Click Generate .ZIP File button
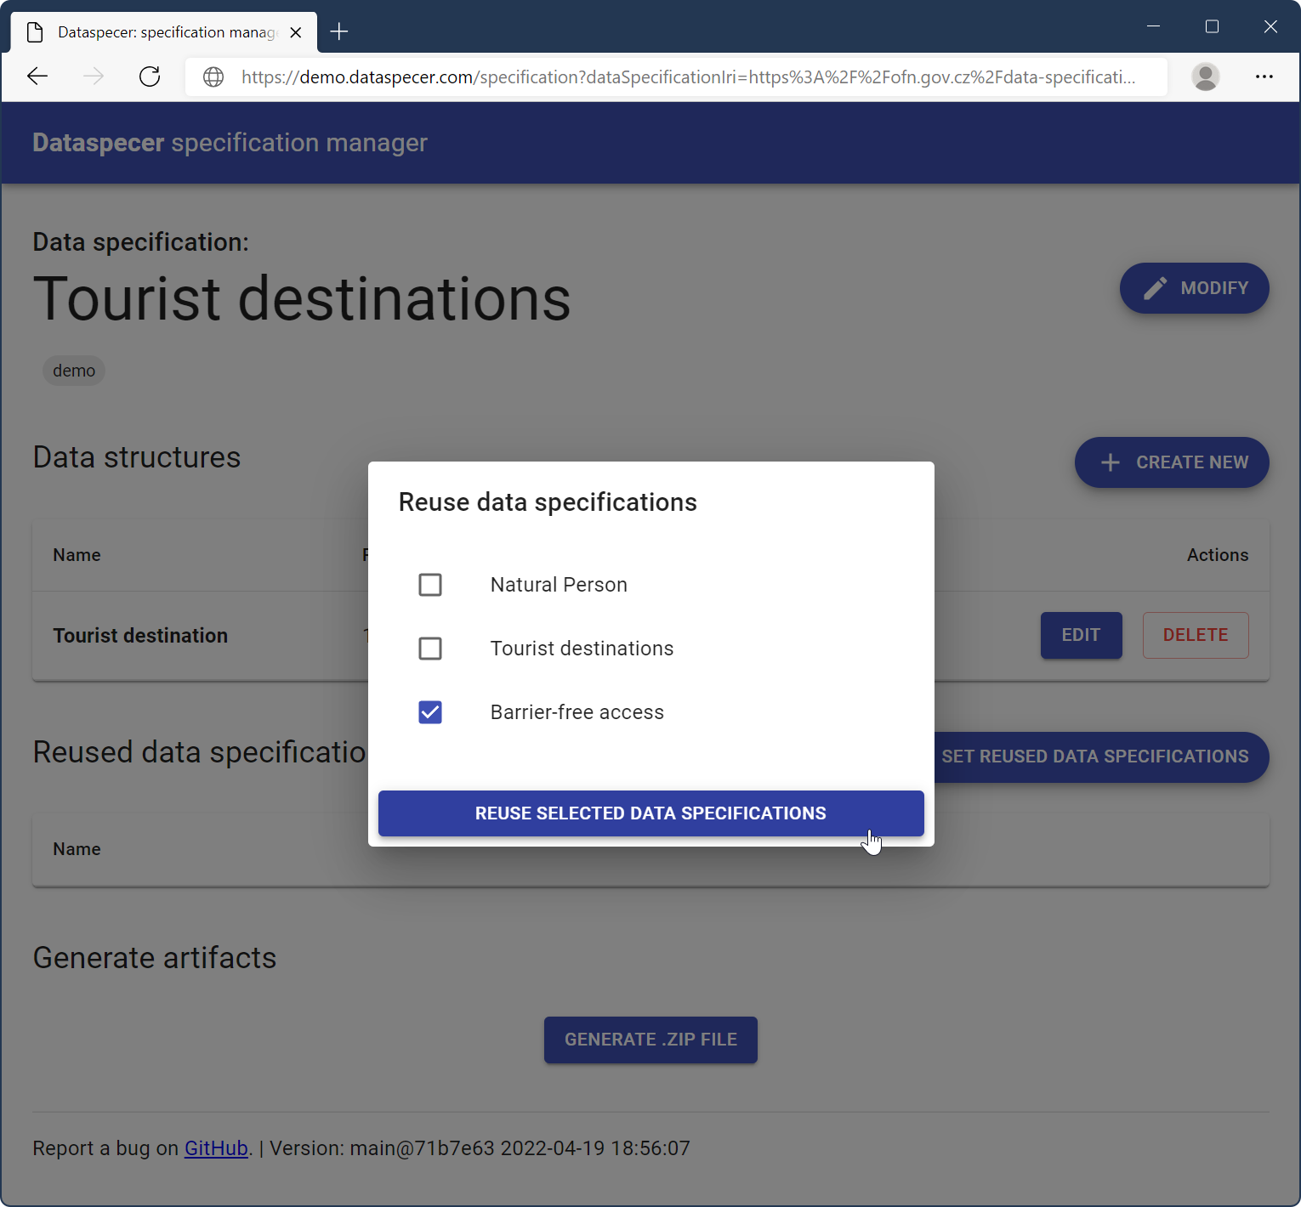The width and height of the screenshot is (1301, 1207). point(650,1040)
